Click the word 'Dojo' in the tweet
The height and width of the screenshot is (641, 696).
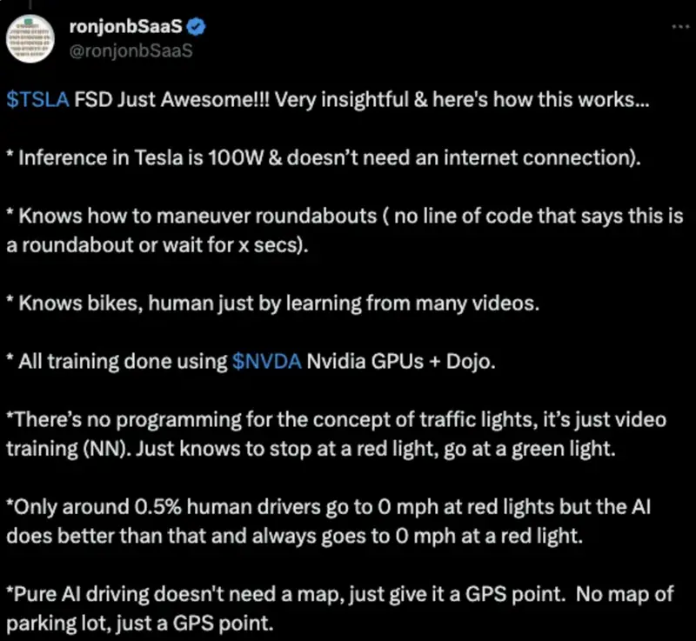(468, 362)
